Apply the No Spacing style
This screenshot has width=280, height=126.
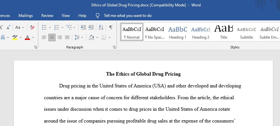(154, 32)
